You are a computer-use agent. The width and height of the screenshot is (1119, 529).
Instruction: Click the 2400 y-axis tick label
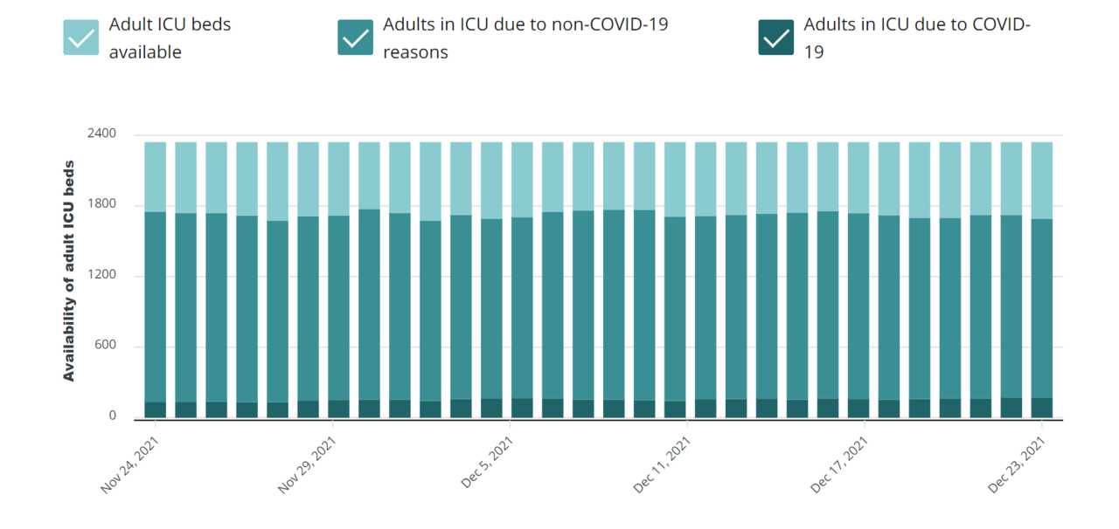pyautogui.click(x=101, y=134)
